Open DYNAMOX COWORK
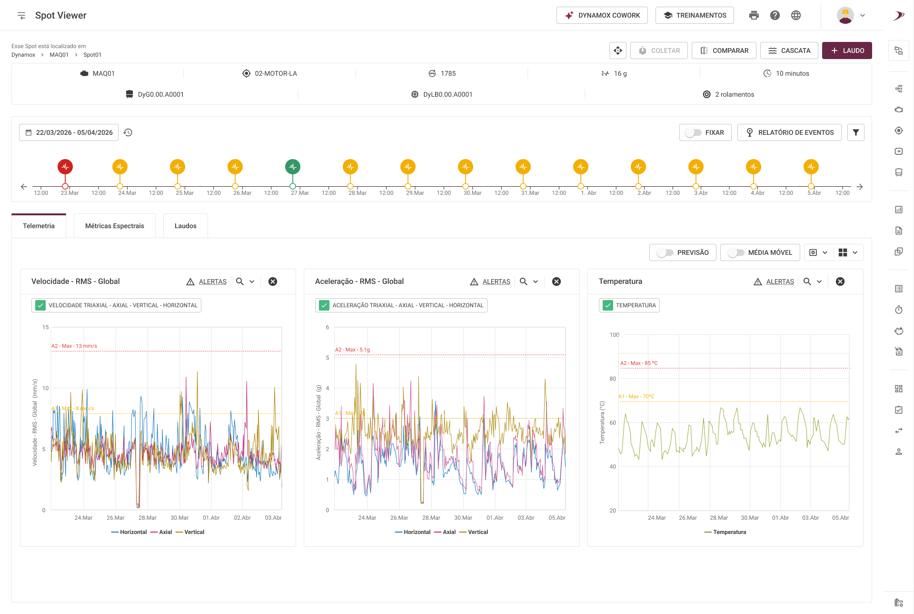 (602, 15)
